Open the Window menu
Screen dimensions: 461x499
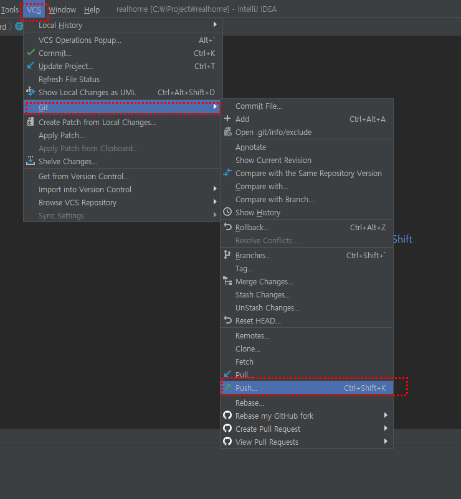click(x=62, y=10)
